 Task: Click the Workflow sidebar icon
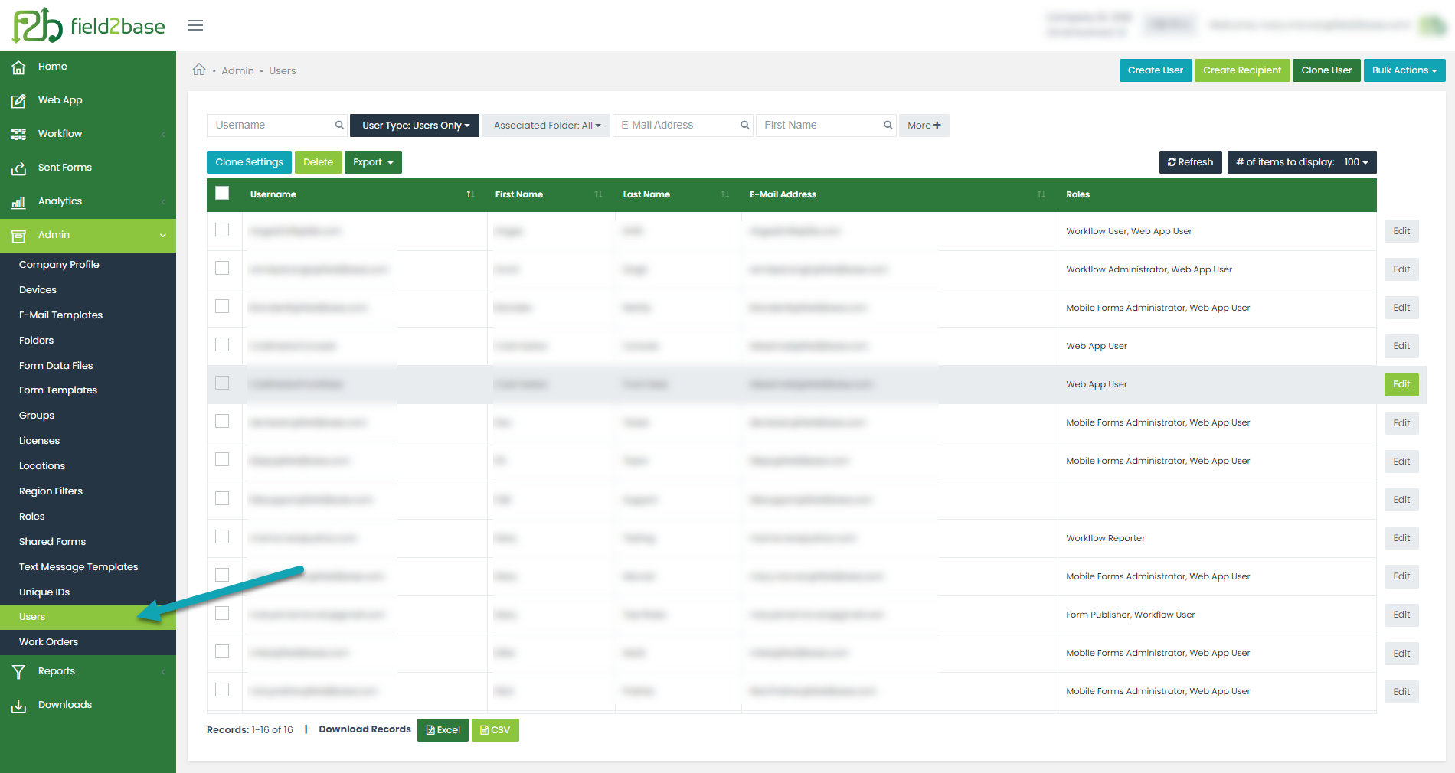click(18, 134)
